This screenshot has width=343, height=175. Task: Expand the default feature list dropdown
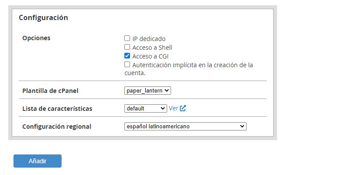(145, 108)
